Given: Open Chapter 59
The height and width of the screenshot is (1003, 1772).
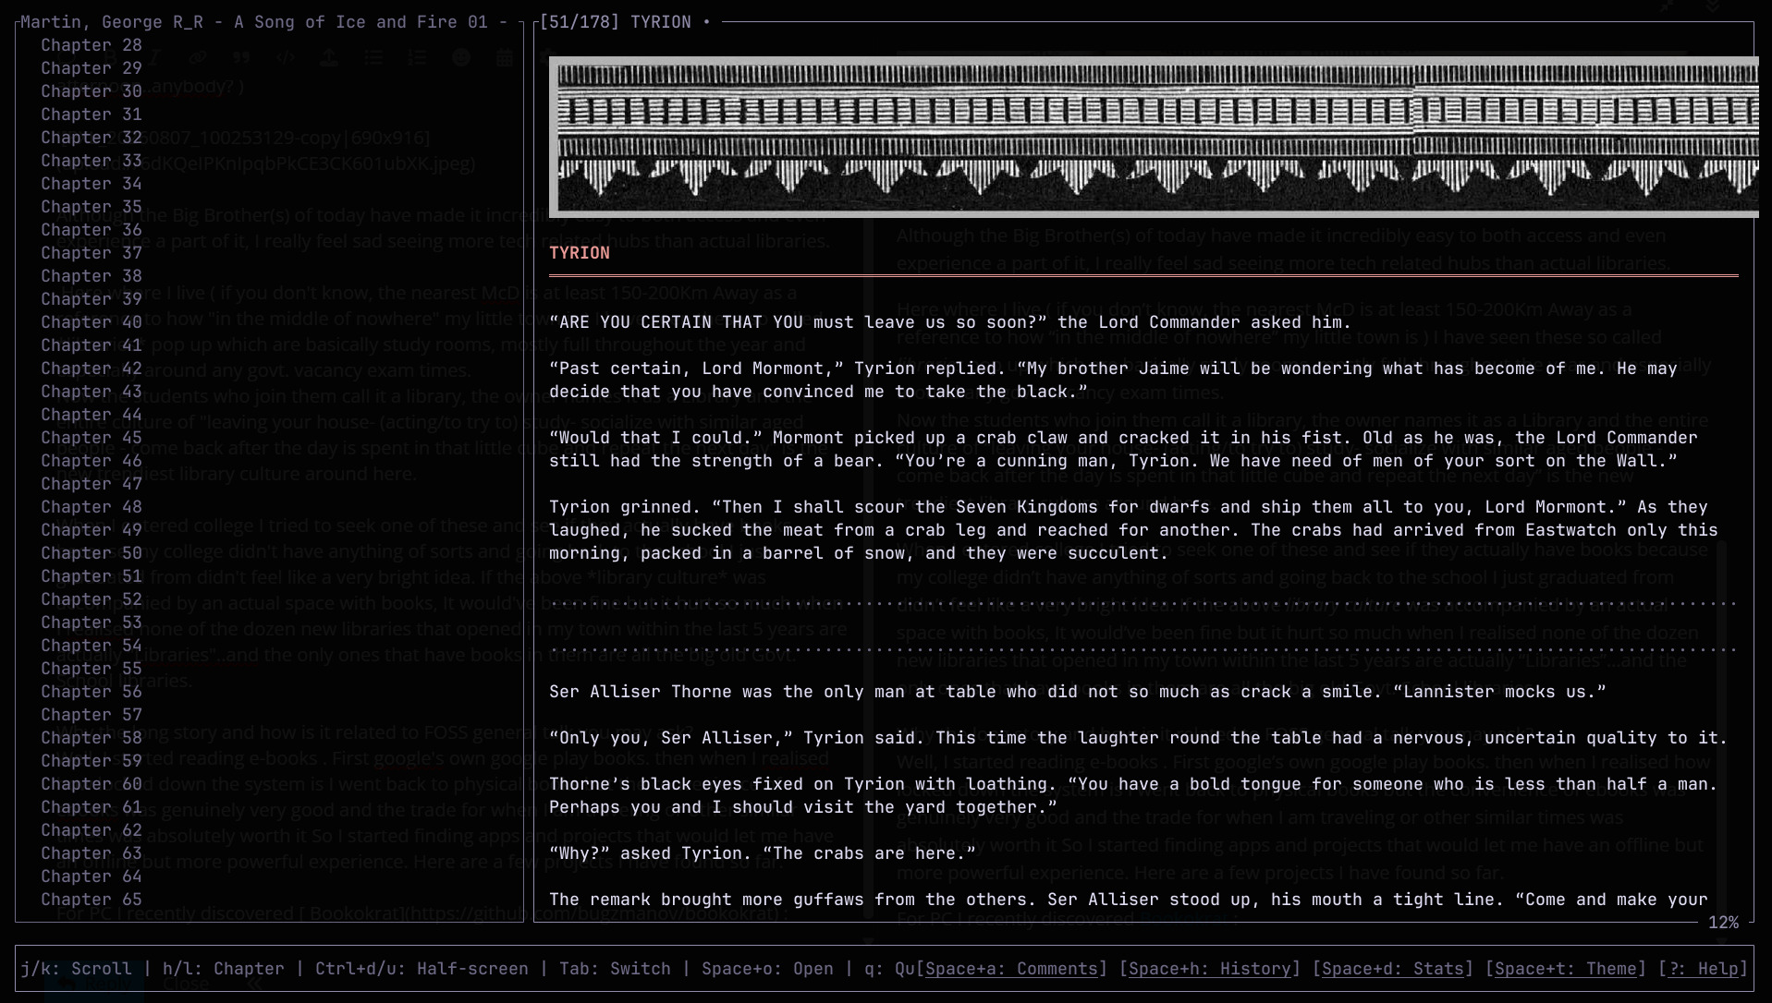Looking at the screenshot, I should (x=92, y=761).
